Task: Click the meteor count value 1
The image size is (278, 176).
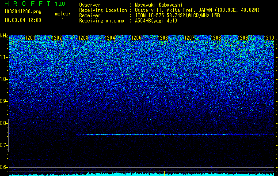Action: [x=63, y=21]
